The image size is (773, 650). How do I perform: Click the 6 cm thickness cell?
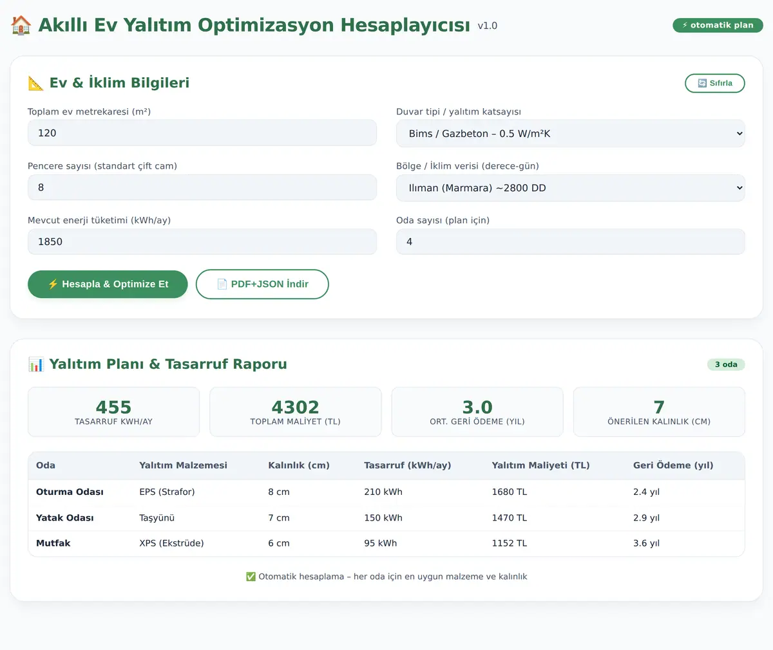(x=279, y=543)
